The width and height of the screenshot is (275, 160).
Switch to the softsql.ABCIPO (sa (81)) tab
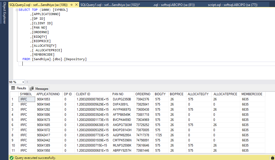[x=174, y=5]
